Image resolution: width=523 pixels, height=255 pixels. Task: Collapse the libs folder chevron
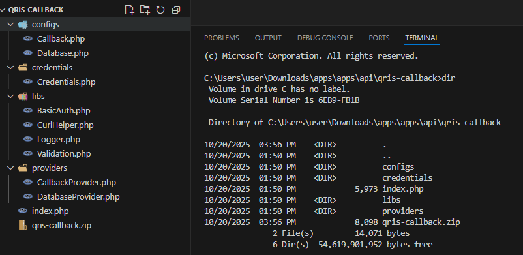click(x=11, y=96)
